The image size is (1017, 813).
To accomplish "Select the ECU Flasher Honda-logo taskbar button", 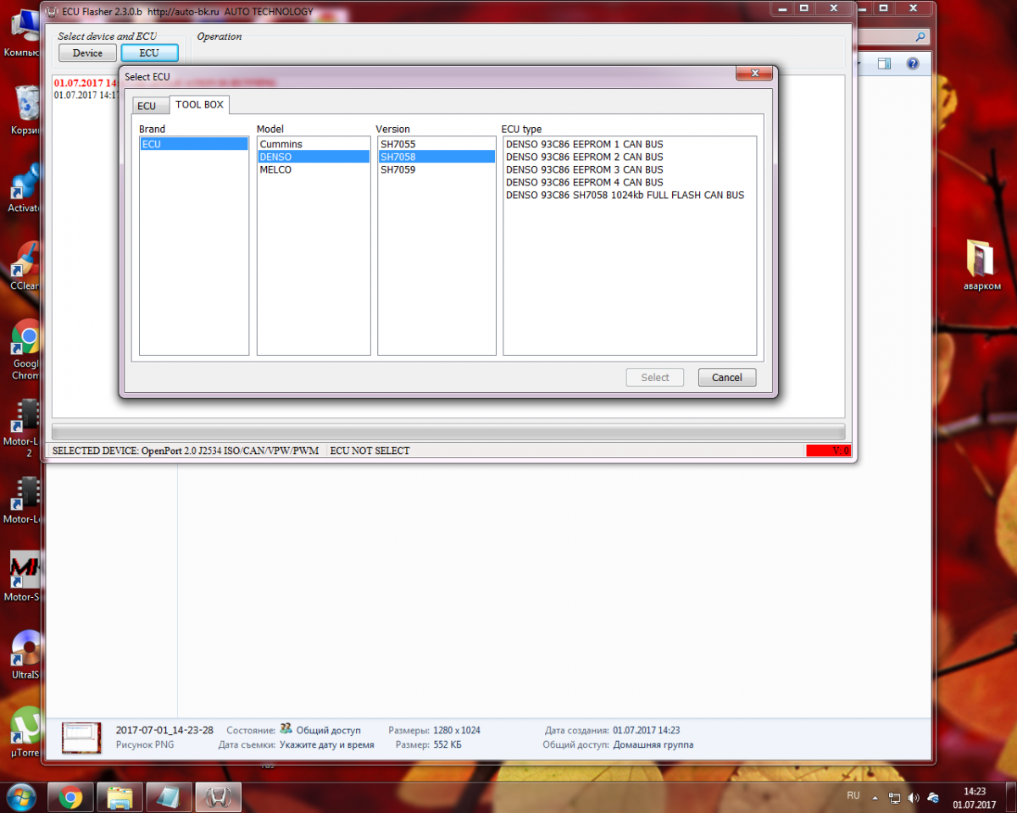I will [x=219, y=797].
